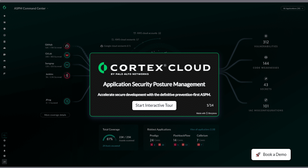
Task: Open the shield alert icon in sidebar
Action: pos(5,29)
